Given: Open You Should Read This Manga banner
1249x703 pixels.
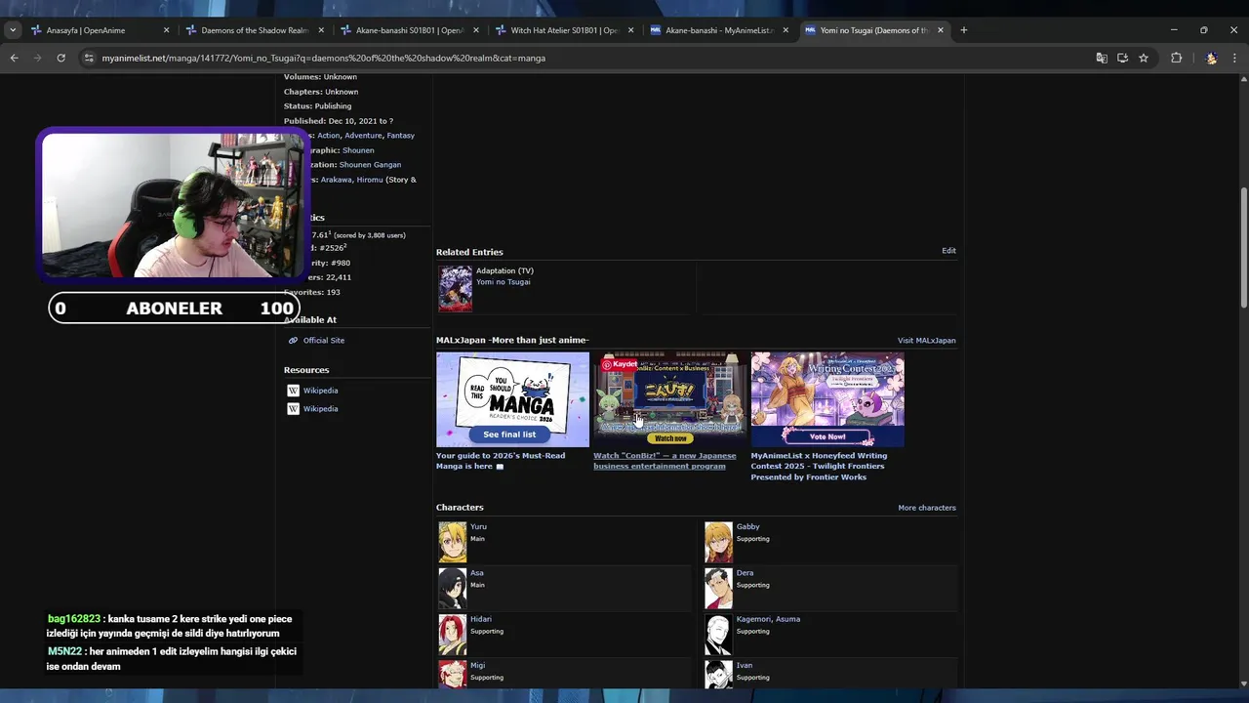Looking at the screenshot, I should 512,399.
